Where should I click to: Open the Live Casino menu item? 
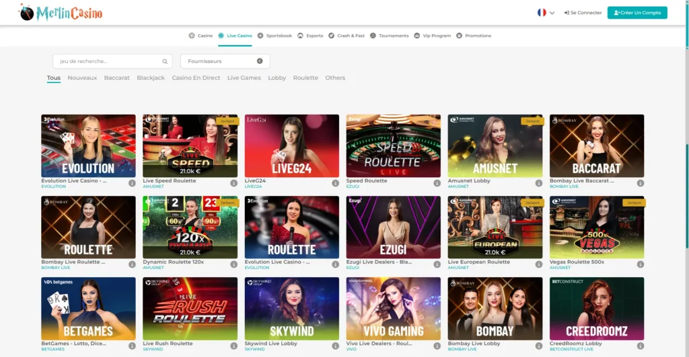click(235, 36)
